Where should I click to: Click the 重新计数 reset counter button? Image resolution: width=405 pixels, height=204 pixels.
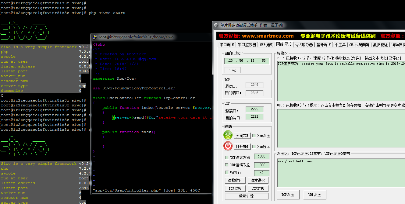[x=246, y=196]
